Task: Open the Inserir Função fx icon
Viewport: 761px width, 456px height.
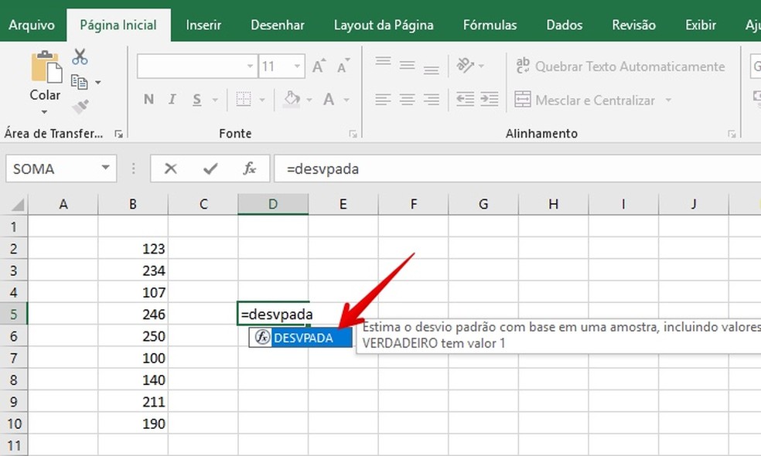Action: coord(250,168)
